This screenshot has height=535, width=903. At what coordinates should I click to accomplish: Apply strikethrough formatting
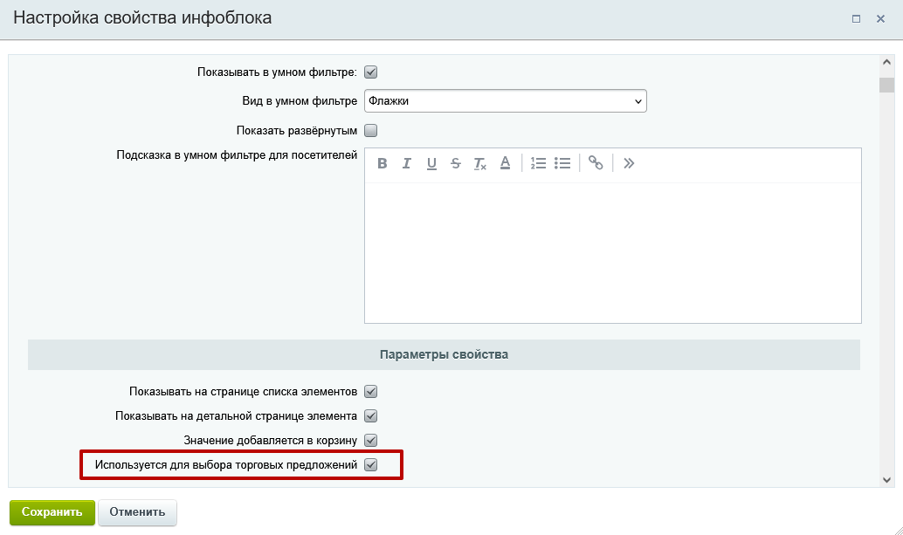pyautogui.click(x=455, y=162)
